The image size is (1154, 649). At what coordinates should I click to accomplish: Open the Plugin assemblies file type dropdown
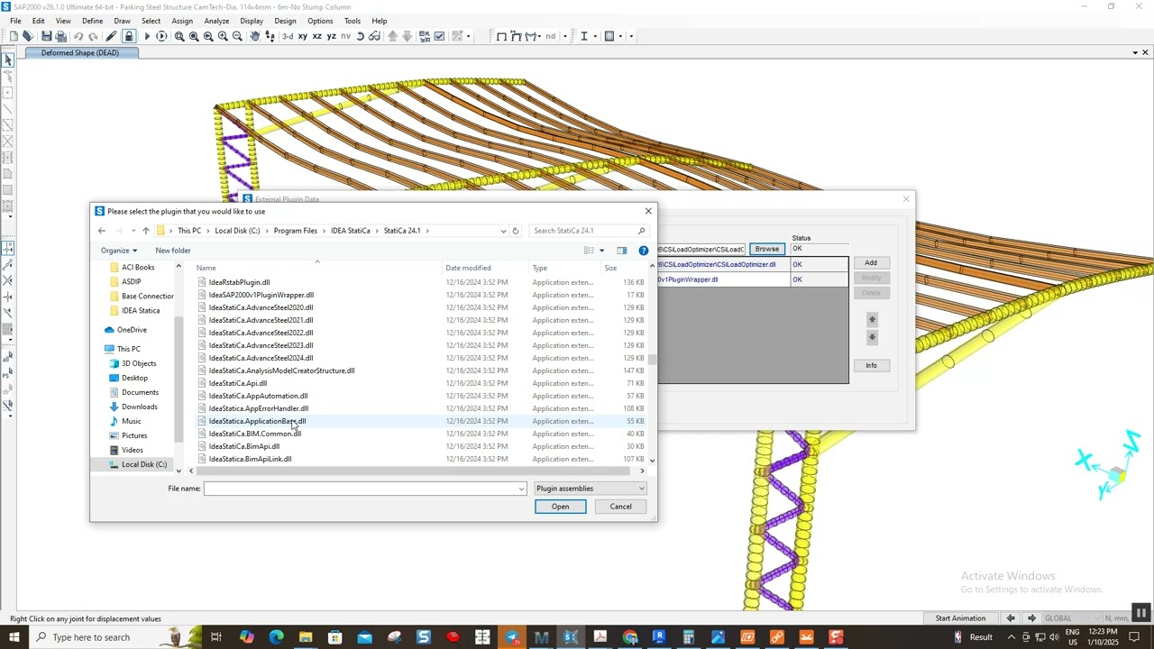point(591,489)
